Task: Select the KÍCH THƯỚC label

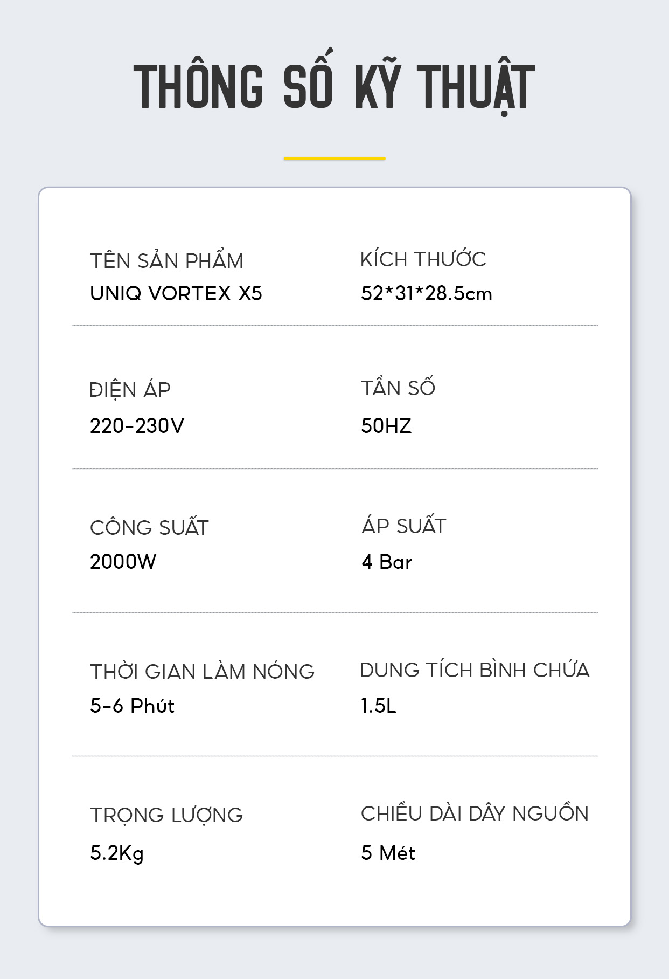Action: (423, 258)
